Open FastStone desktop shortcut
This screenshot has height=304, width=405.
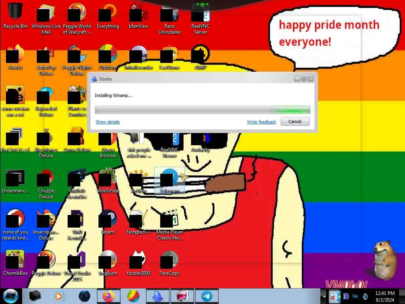[x=169, y=57]
